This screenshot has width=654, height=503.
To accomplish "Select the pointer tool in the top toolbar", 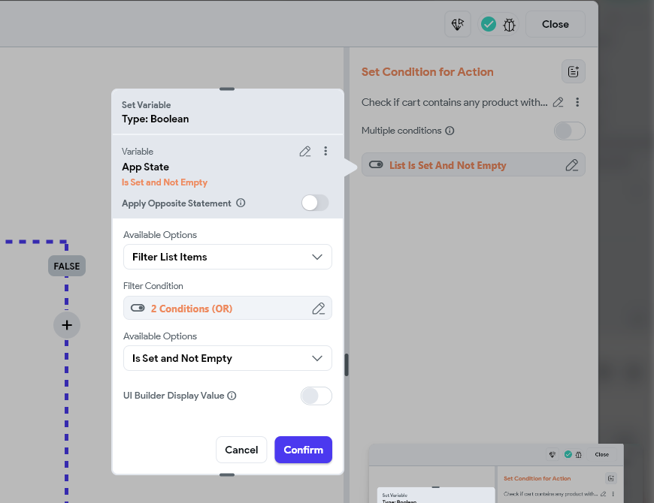I will (x=458, y=24).
